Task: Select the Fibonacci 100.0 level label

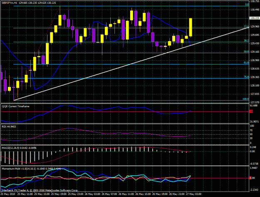Action: 246,99
